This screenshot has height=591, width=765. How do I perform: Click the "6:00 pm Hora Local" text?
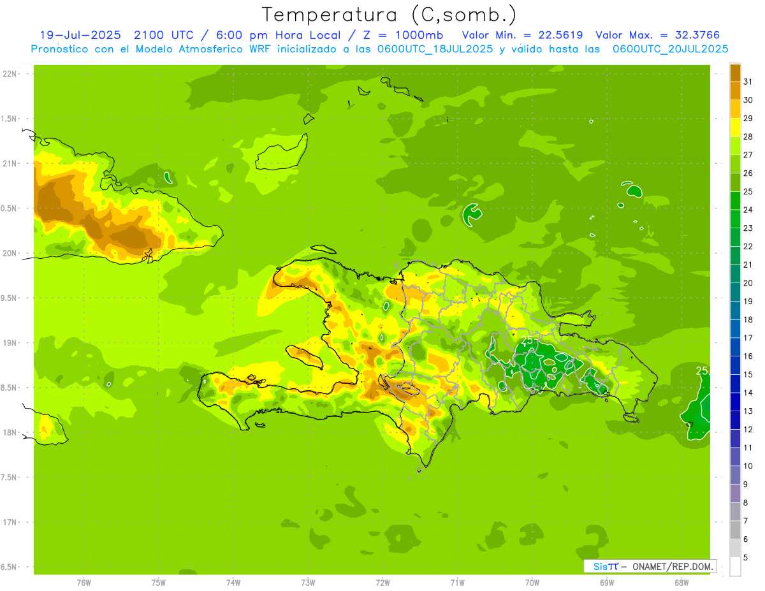tap(279, 35)
